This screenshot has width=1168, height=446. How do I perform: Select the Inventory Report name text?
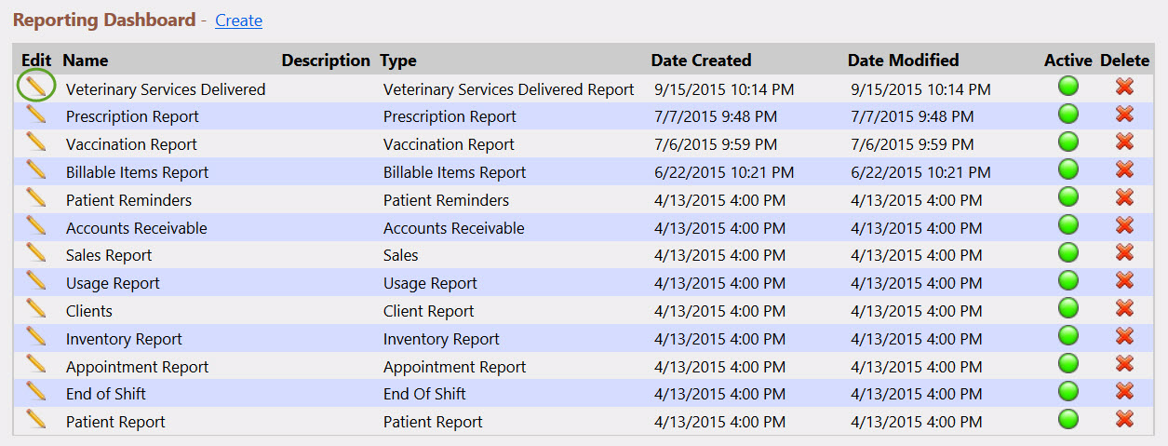(124, 339)
